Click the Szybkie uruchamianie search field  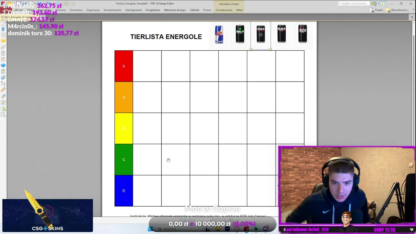(354, 4)
